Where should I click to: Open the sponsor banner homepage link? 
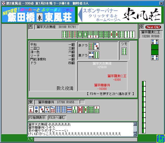tap(120, 14)
